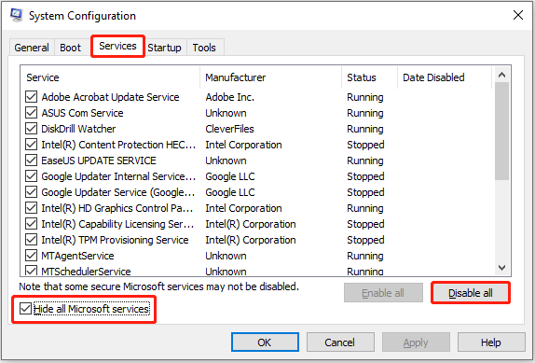The height and width of the screenshot is (363, 535).
Task: Click the Apply button
Action: 416,342
